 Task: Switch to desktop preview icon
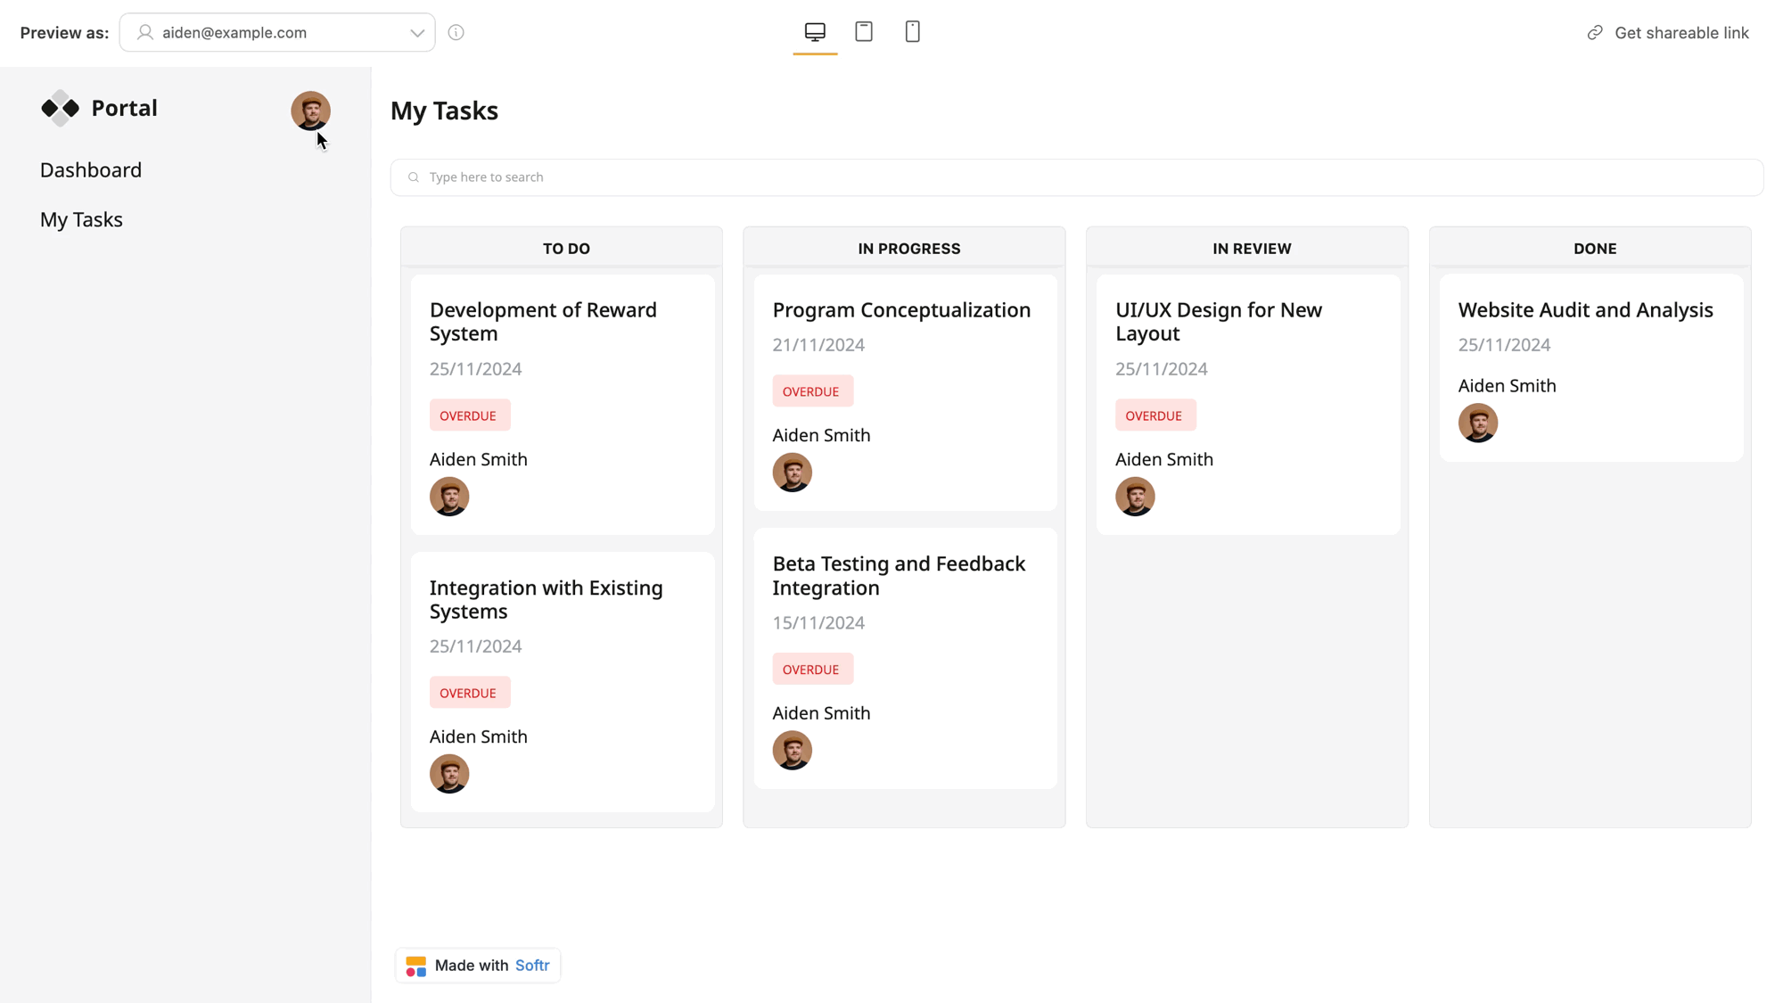point(815,32)
